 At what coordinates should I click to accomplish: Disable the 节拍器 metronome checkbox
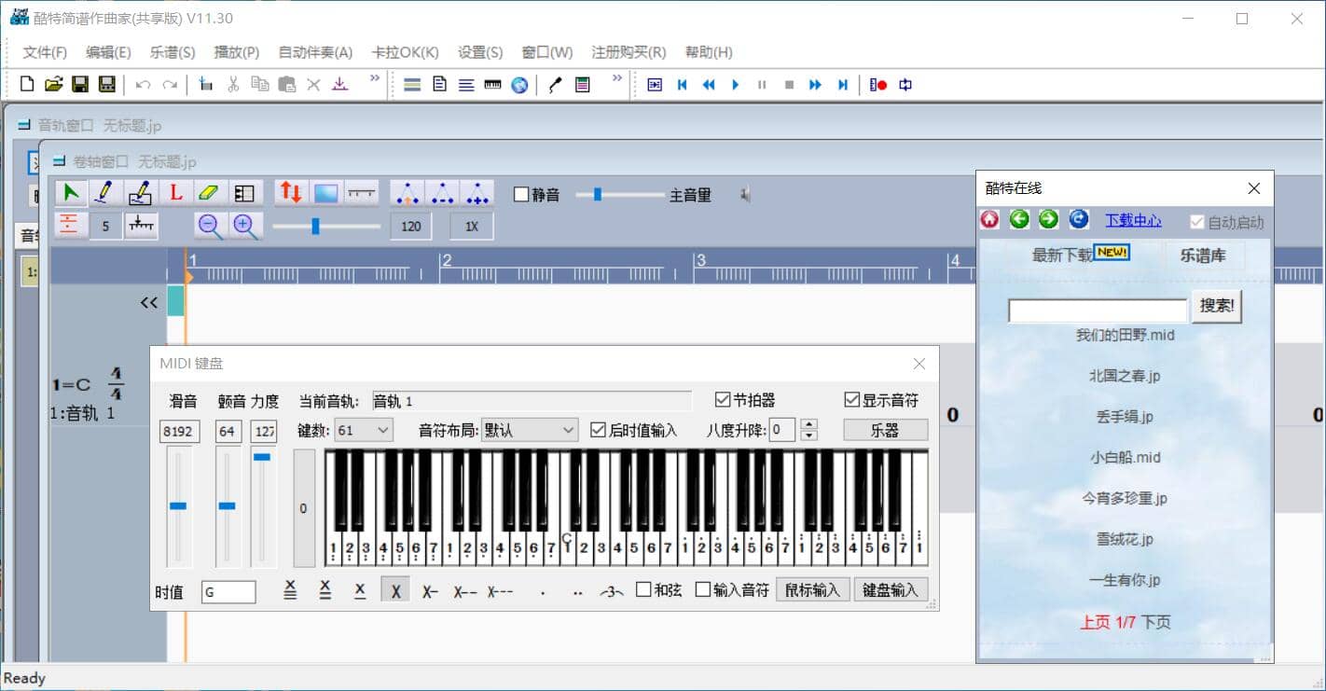[723, 400]
